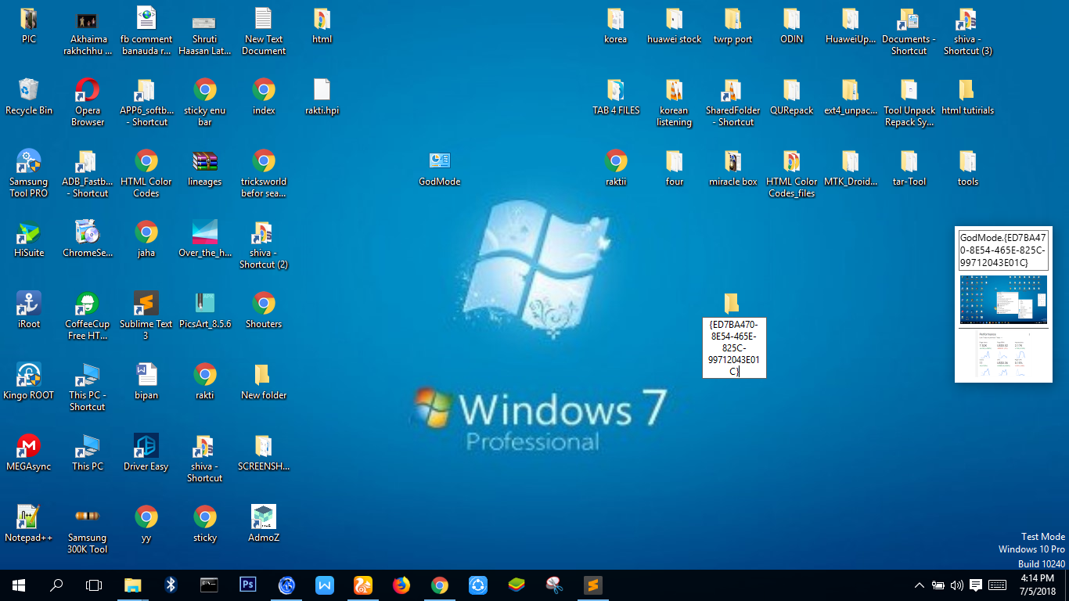Select the QURepack folder
Viewport: 1069px width, 601px height.
tap(792, 97)
